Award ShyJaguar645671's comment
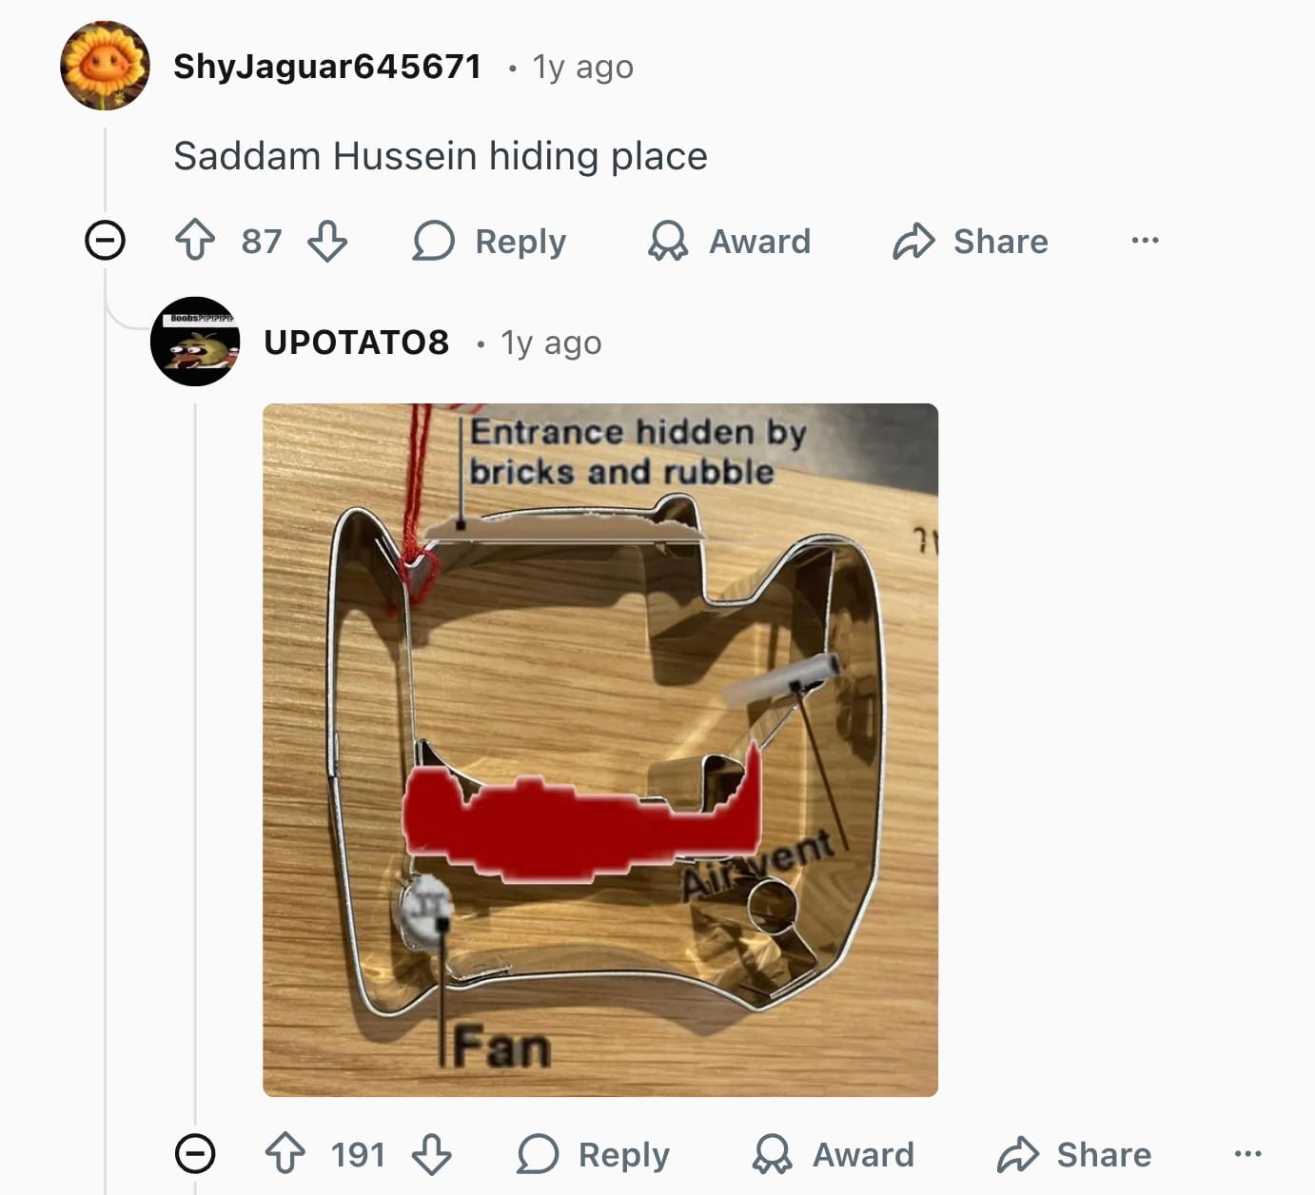1315x1195 pixels. point(729,241)
